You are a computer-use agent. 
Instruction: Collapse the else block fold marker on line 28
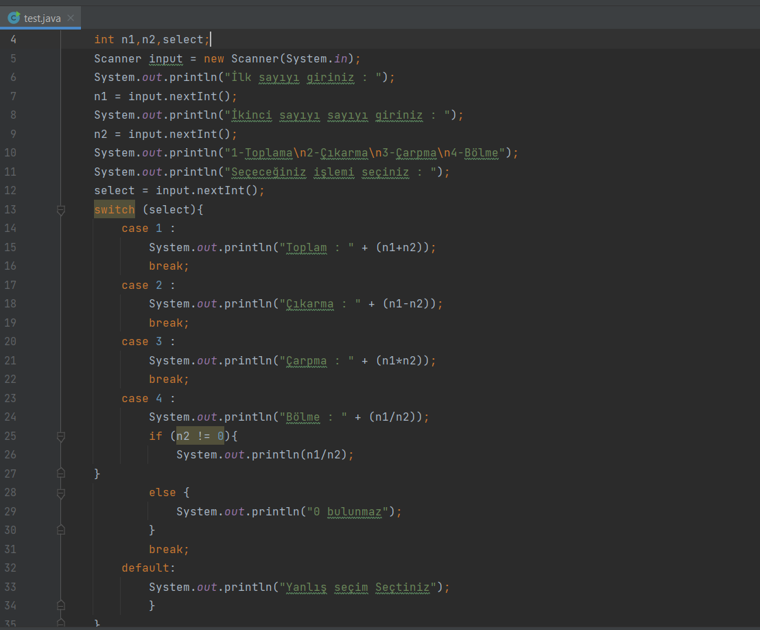pyautogui.click(x=61, y=493)
